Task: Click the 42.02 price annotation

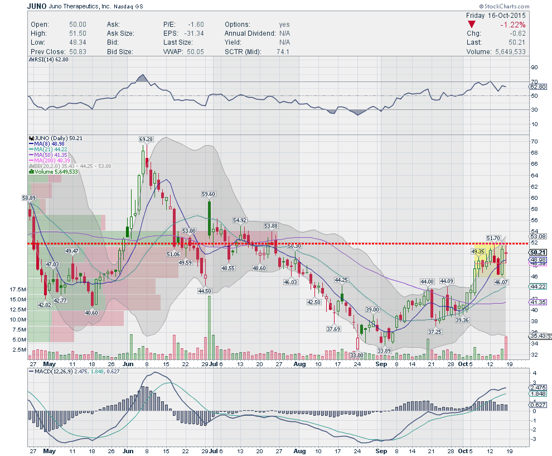Action: click(45, 305)
